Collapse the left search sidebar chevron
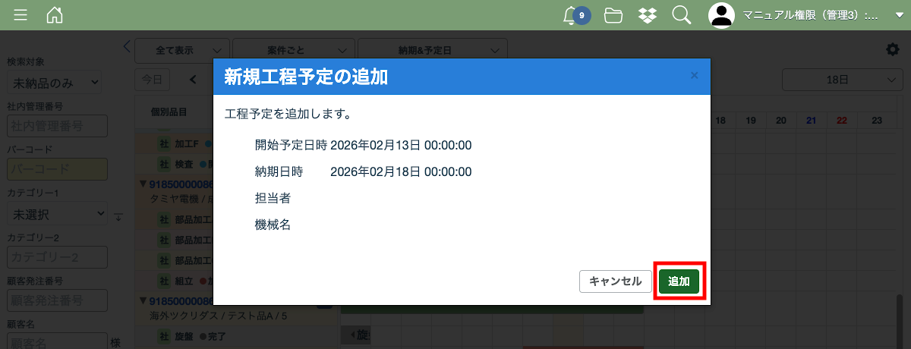 click(127, 46)
